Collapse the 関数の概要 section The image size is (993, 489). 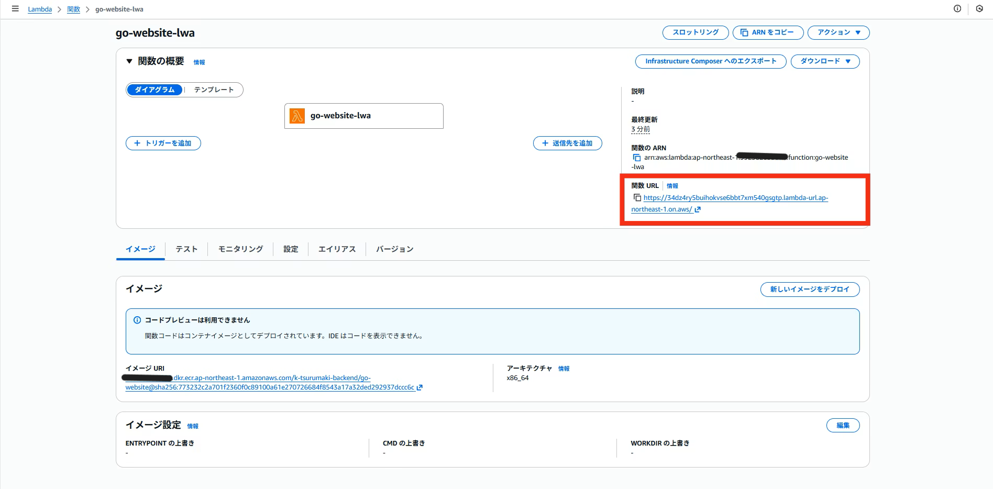(x=129, y=61)
